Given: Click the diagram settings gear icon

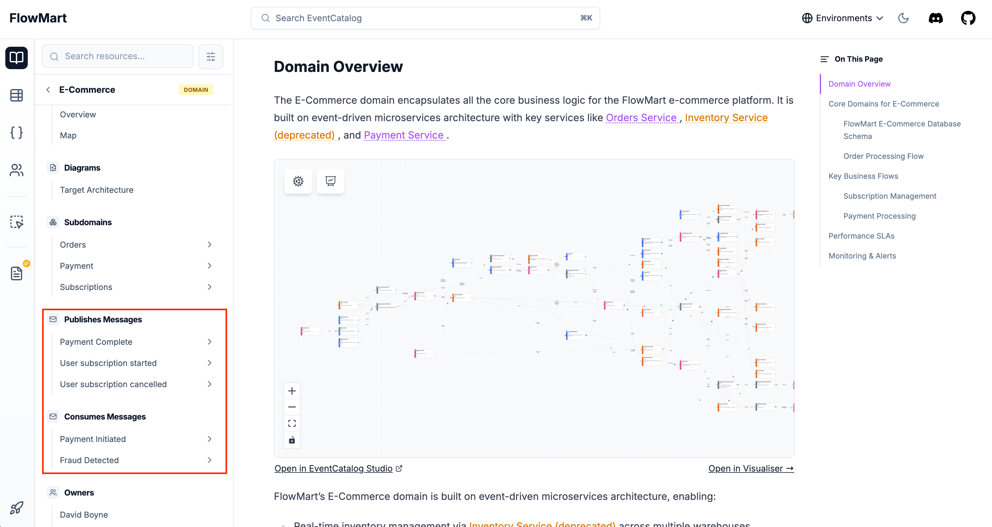Looking at the screenshot, I should click(x=298, y=181).
